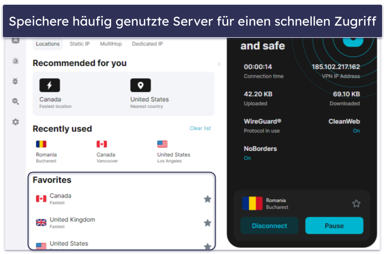The width and height of the screenshot is (384, 254).
Task: Switch to the Locations tab
Action: [x=48, y=44]
